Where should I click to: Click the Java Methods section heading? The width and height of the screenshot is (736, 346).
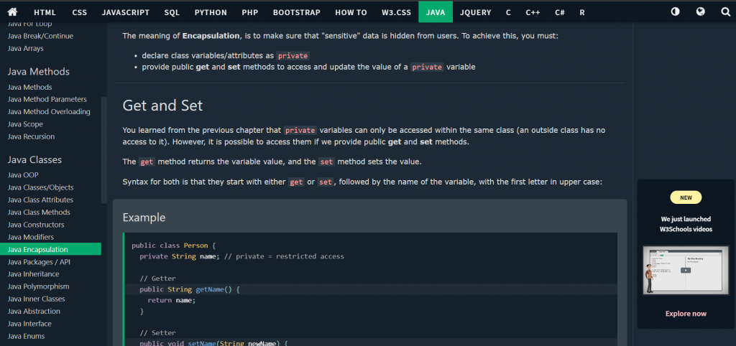39,72
